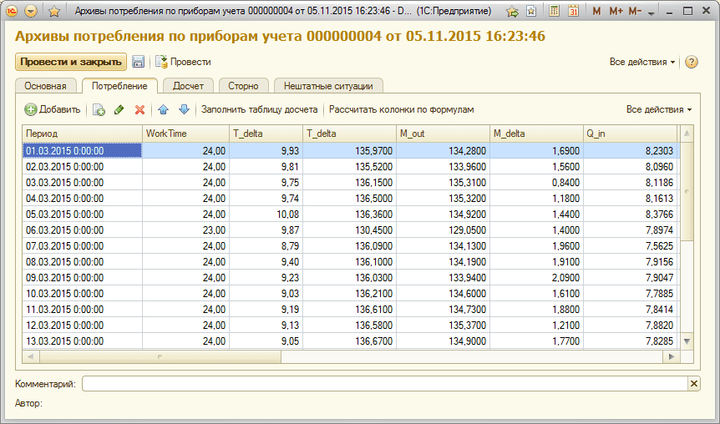Move row up with the blue up arrow

click(x=163, y=109)
